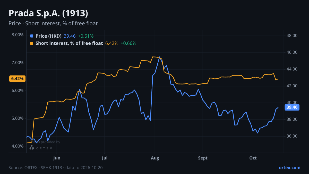The width and height of the screenshot is (309, 174).
Task: Click the 'Jun' x-axis label
Action: (x=57, y=158)
